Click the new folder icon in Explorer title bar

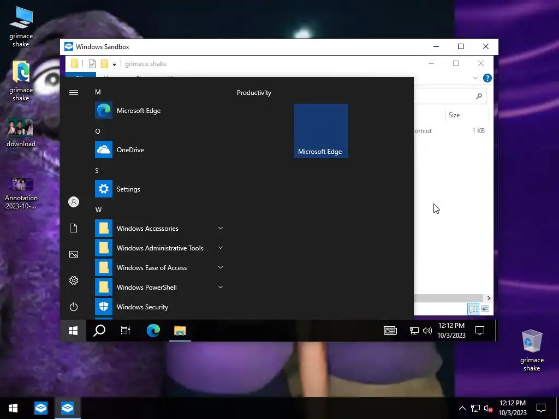104,64
